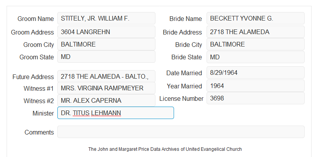The image size is (312, 157).
Task: Click the Year Married field
Action: click(x=255, y=86)
